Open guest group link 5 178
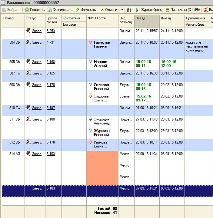213x218 pixels. coord(51,142)
